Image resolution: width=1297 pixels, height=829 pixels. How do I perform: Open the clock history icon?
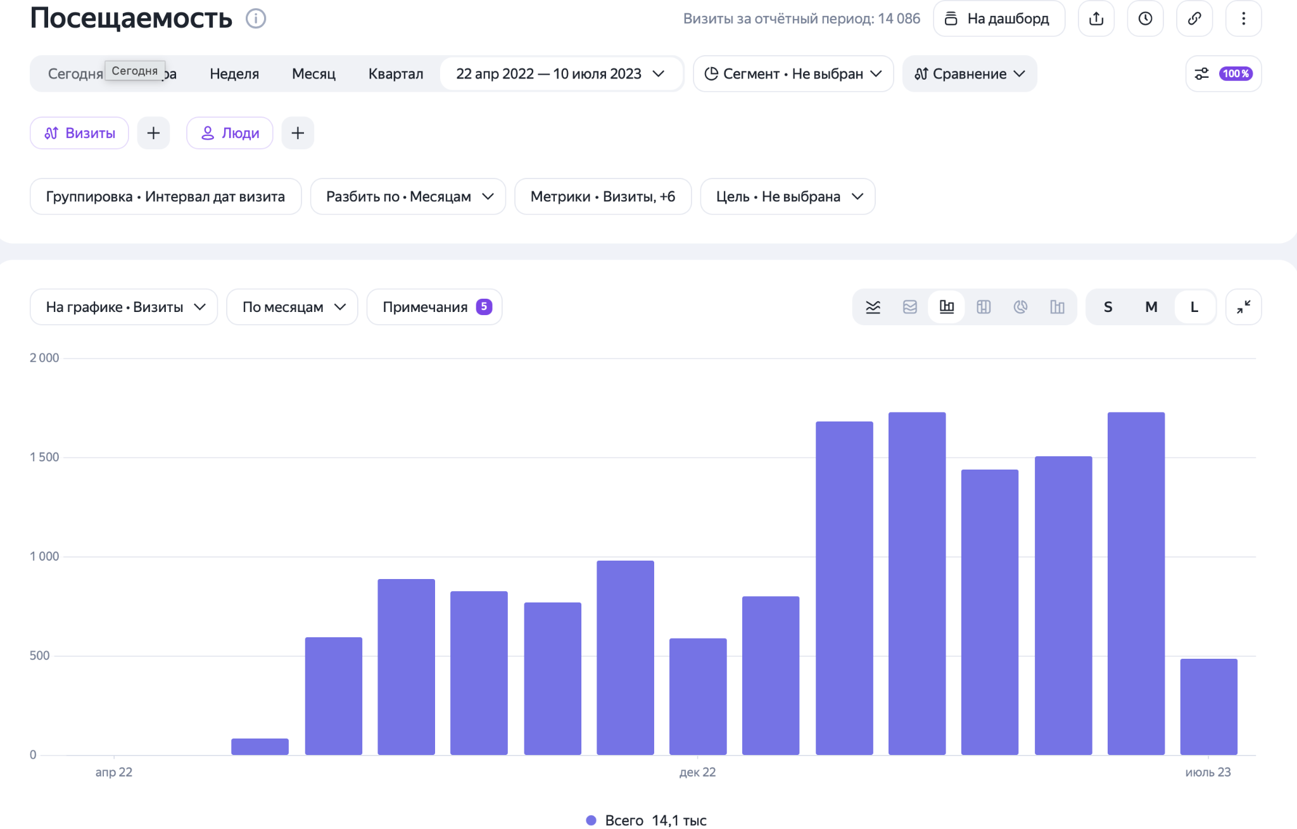click(x=1145, y=18)
